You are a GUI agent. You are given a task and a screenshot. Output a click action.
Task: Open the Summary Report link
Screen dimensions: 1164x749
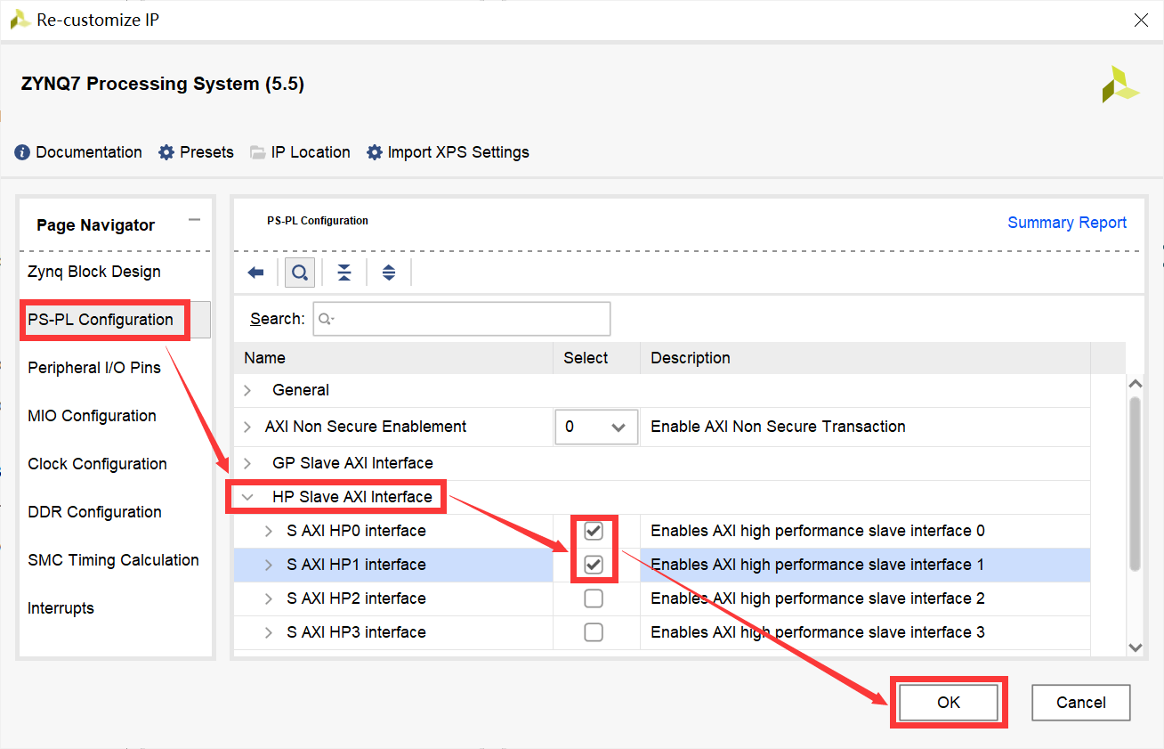pyautogui.click(x=1066, y=223)
